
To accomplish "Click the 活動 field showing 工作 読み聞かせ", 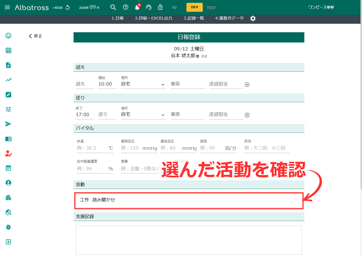I will coord(189,201).
